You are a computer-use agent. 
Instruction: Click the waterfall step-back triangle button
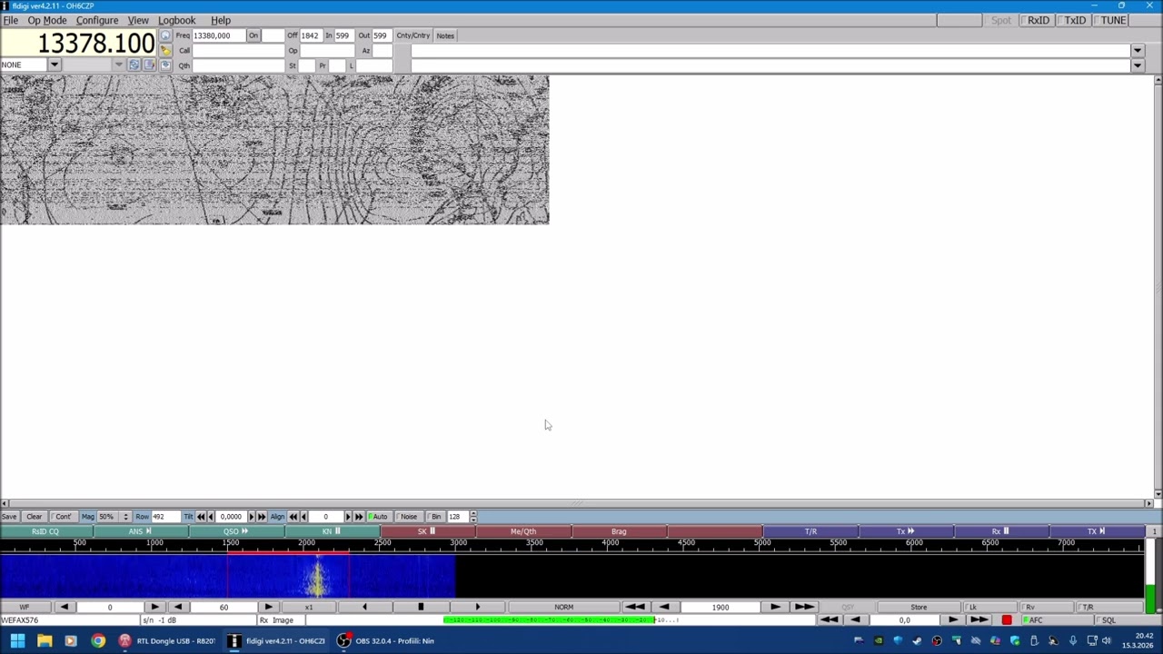pyautogui.click(x=364, y=607)
